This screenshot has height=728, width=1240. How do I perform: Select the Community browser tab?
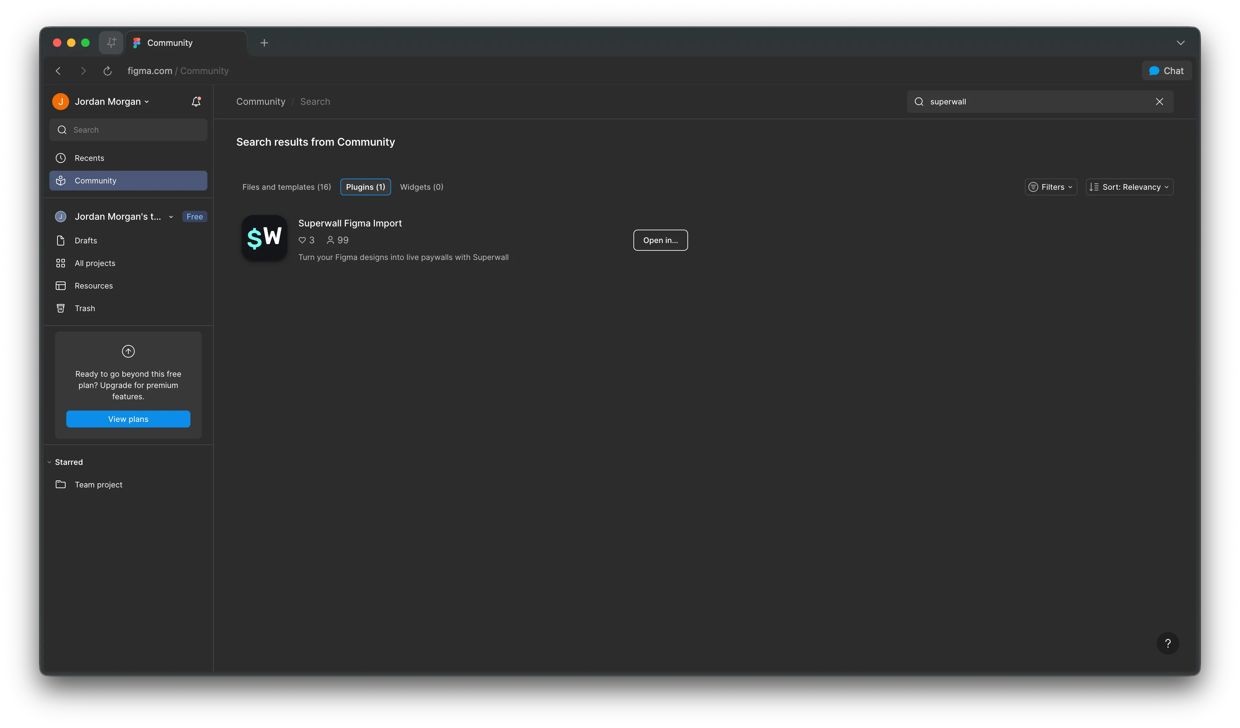point(186,43)
